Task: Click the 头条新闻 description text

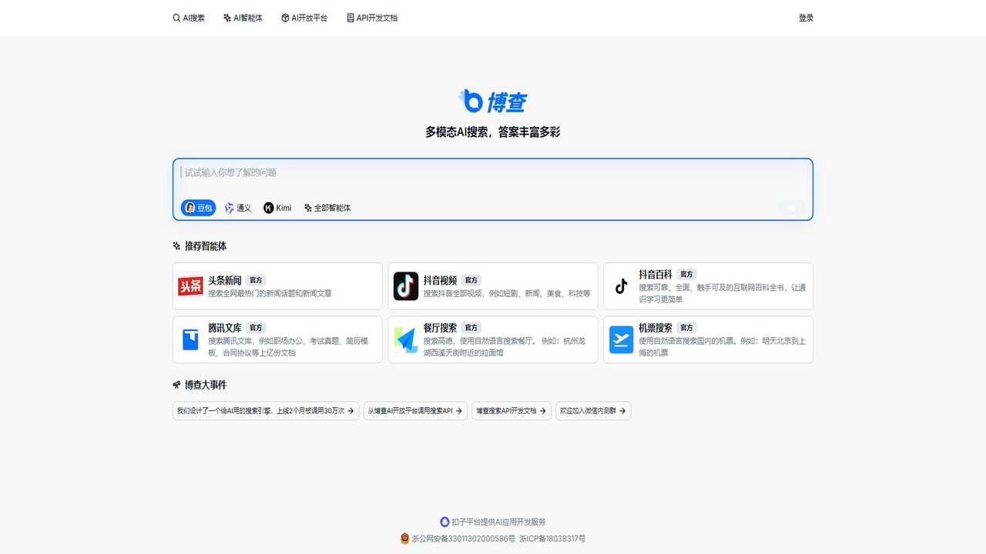Action: tap(270, 293)
